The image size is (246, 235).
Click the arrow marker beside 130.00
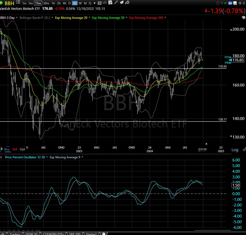click(x=231, y=136)
